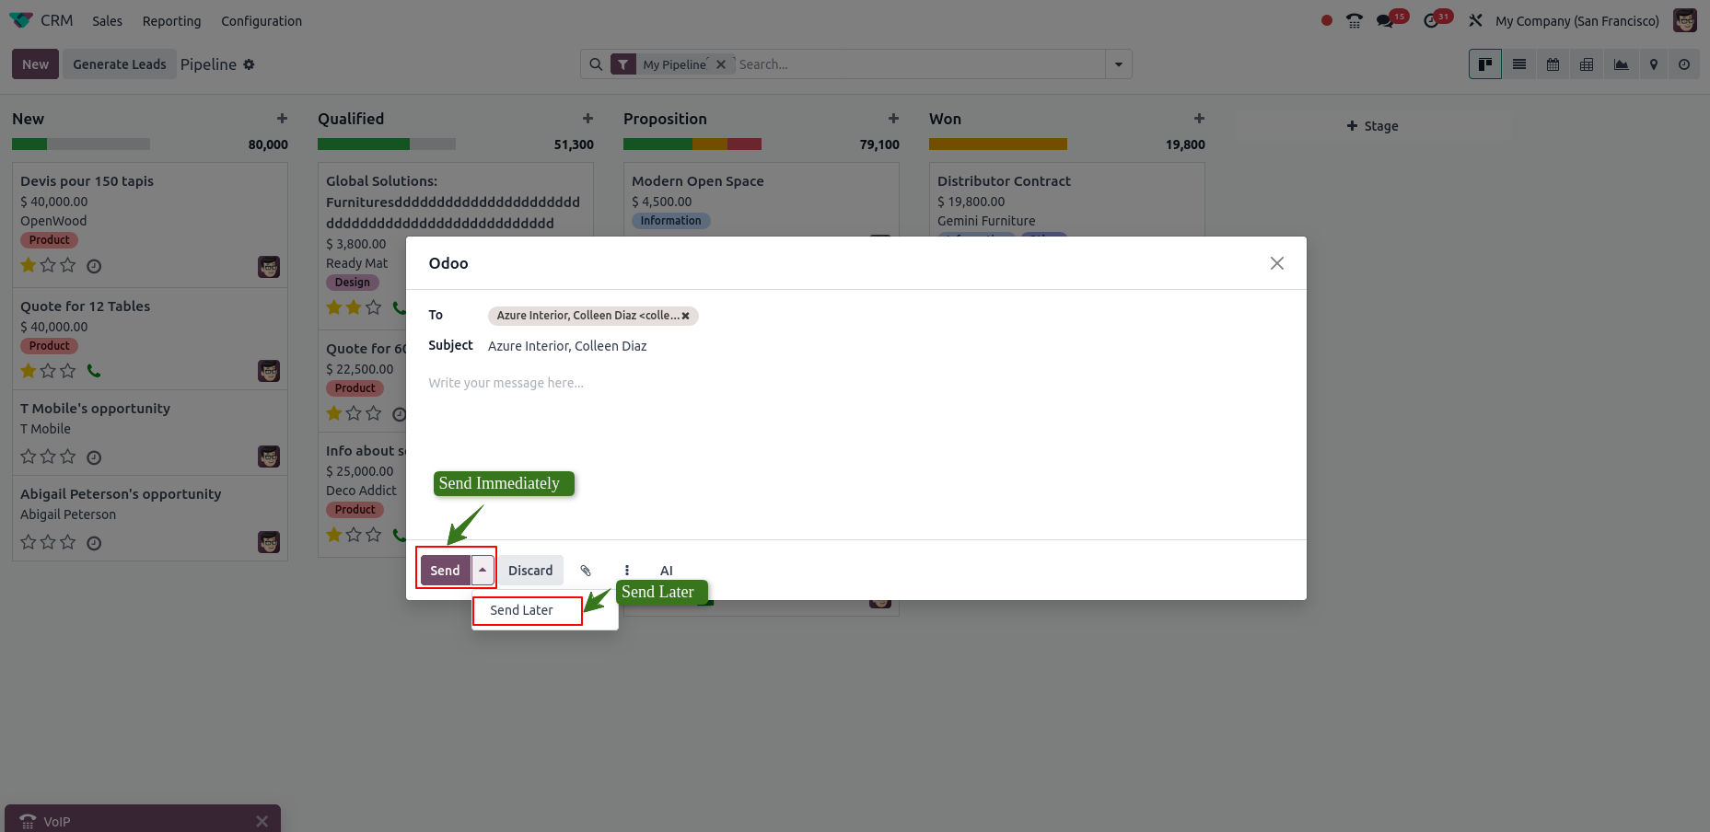Set first priority star on T Mobile's opportunity
Screen dimensions: 1710x832
(x=29, y=456)
